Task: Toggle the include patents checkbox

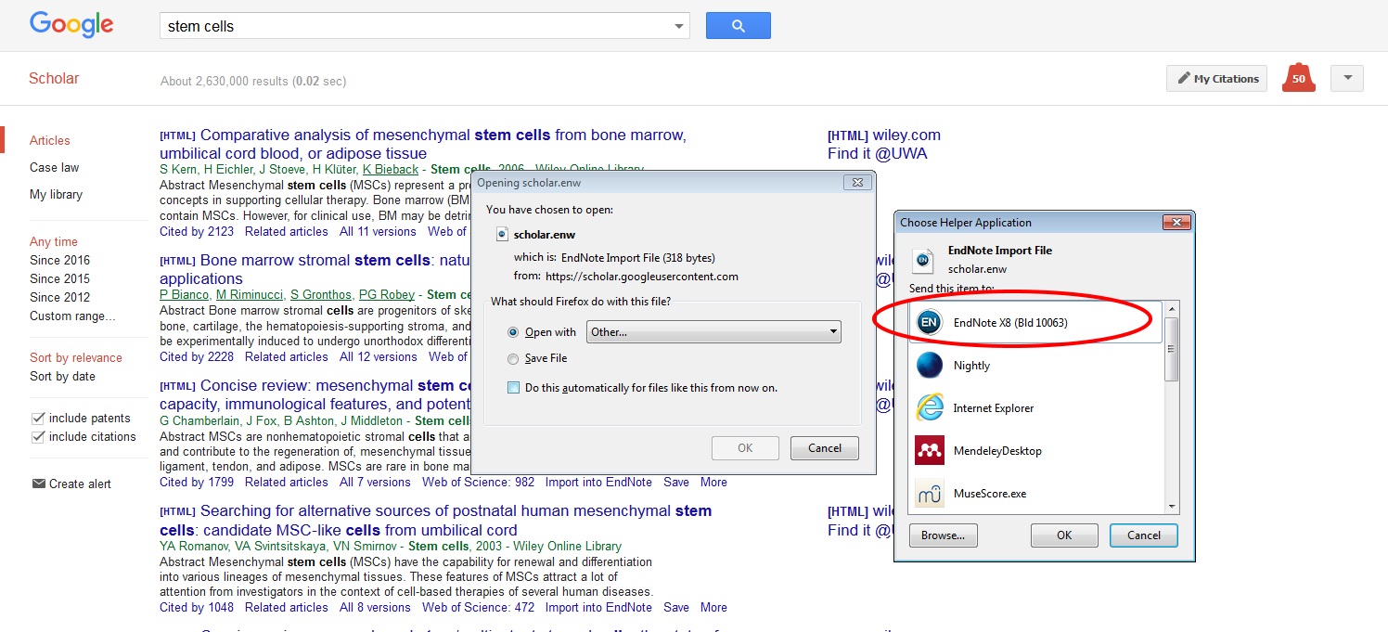Action: (x=38, y=418)
